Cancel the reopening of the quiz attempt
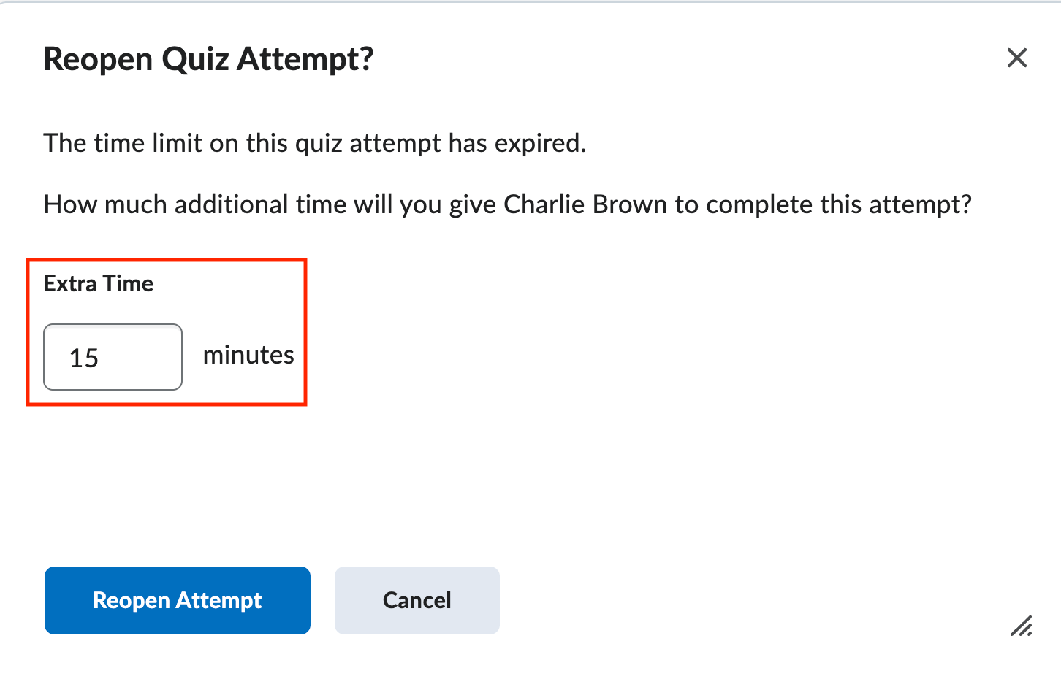Viewport: 1061px width, 679px height. tap(417, 600)
